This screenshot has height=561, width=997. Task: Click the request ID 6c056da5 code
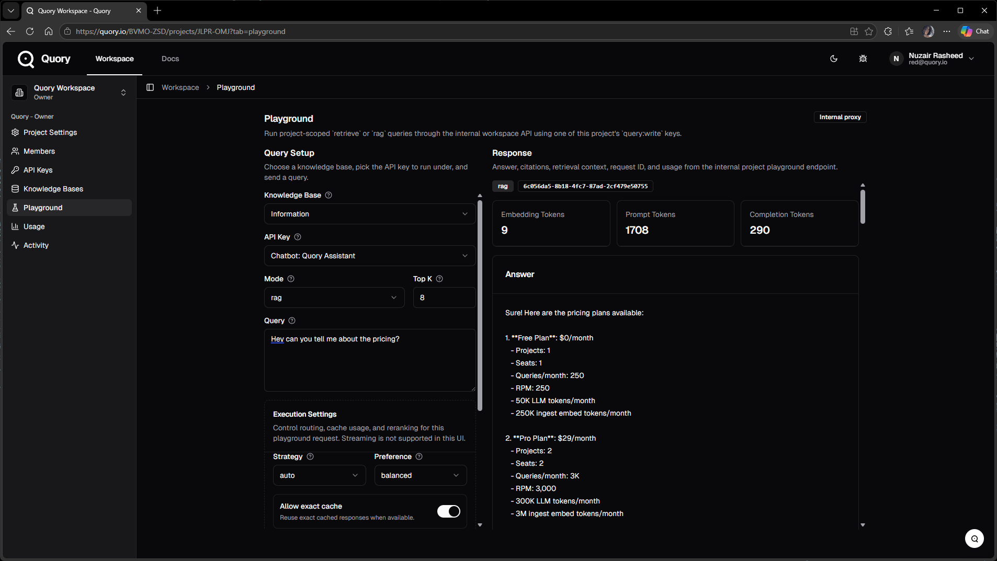(585, 186)
